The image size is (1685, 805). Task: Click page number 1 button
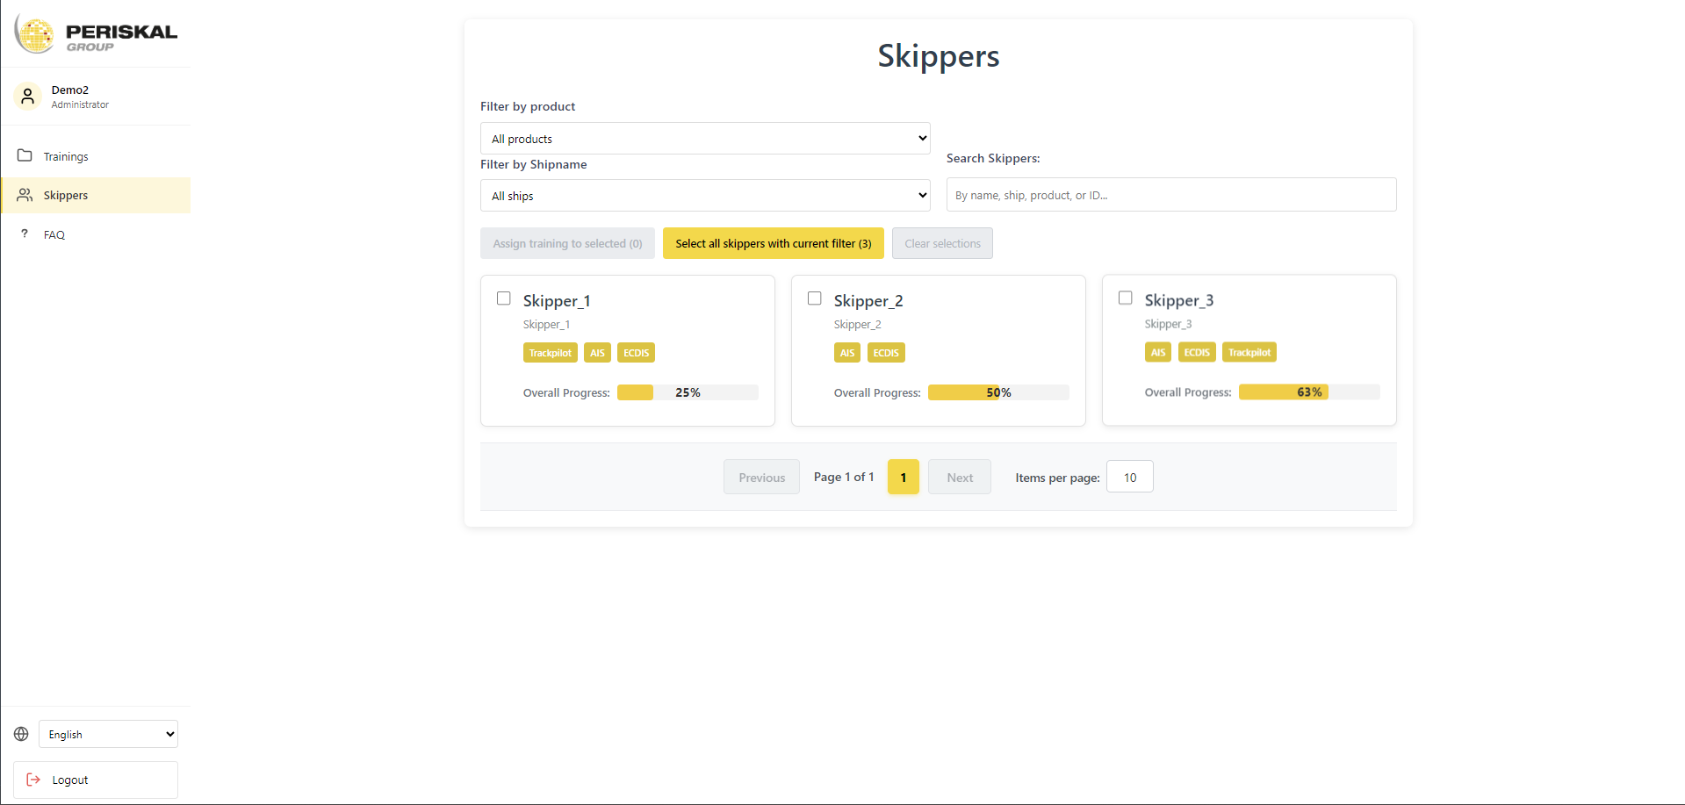point(904,477)
